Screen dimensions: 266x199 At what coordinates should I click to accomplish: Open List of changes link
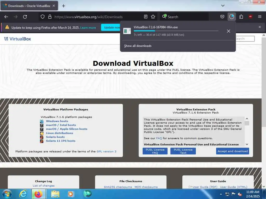(44, 186)
